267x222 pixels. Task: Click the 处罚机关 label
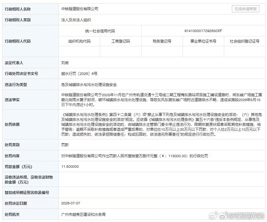click(x=12, y=215)
